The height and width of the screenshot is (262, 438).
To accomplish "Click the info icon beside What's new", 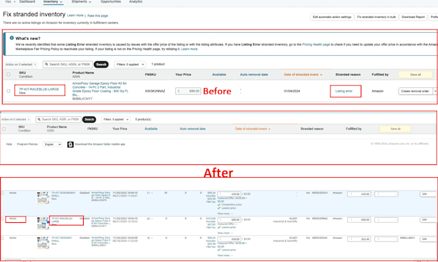I will tap(12, 38).
